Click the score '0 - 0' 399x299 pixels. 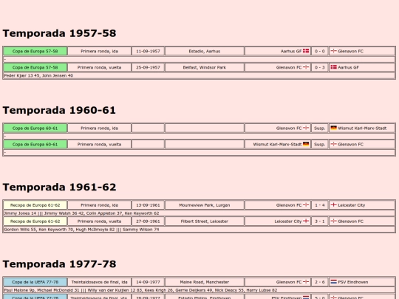point(320,51)
